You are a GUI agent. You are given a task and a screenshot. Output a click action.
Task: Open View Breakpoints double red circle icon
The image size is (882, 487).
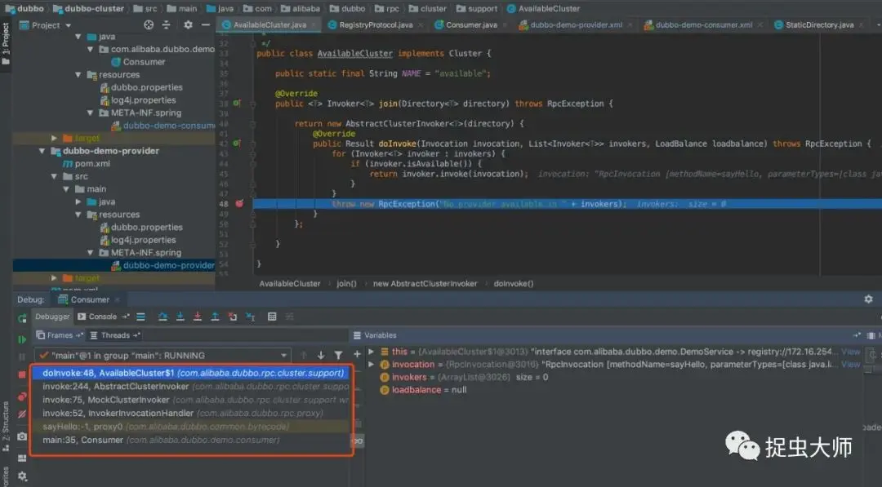click(x=22, y=396)
